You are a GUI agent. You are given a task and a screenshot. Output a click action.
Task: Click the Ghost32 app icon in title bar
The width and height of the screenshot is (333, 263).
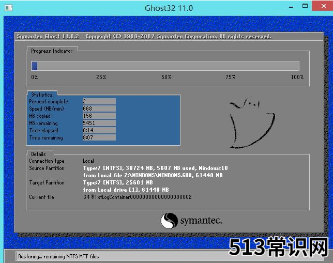9,8
